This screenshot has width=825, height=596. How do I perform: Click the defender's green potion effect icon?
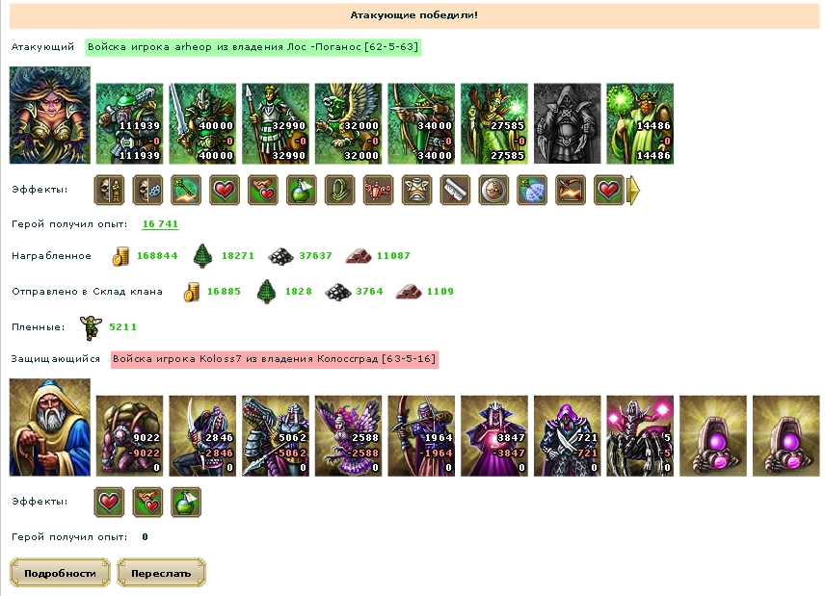tap(186, 502)
